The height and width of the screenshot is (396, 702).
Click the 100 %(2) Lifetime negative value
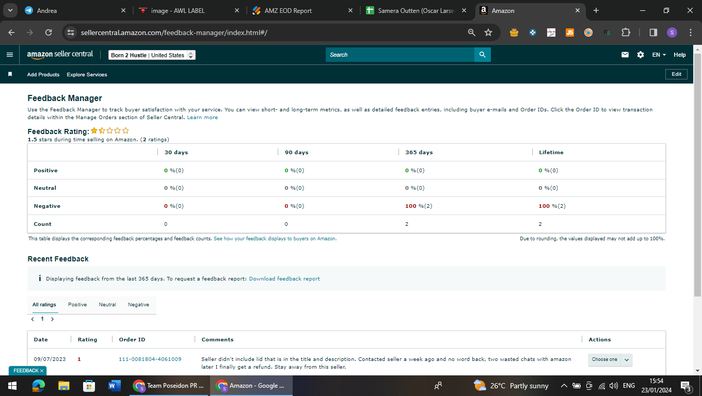coord(552,206)
